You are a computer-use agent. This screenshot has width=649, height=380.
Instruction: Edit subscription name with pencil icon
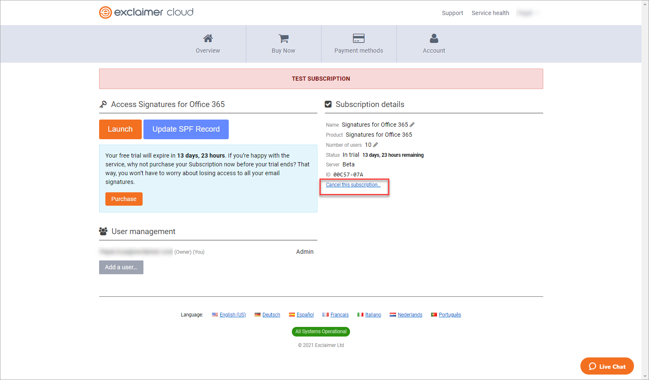412,125
